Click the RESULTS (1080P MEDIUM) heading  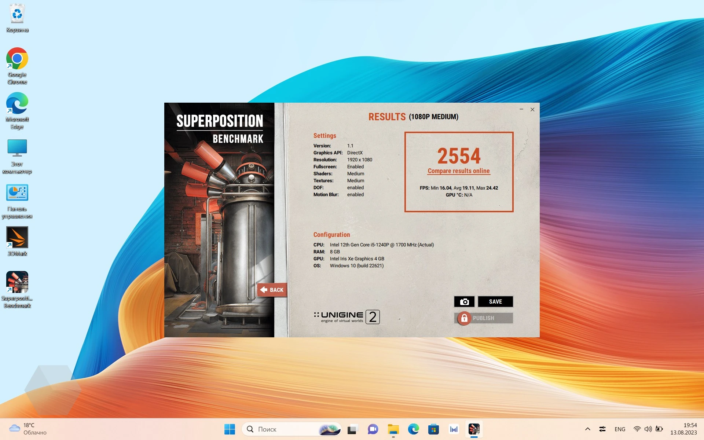pyautogui.click(x=413, y=117)
